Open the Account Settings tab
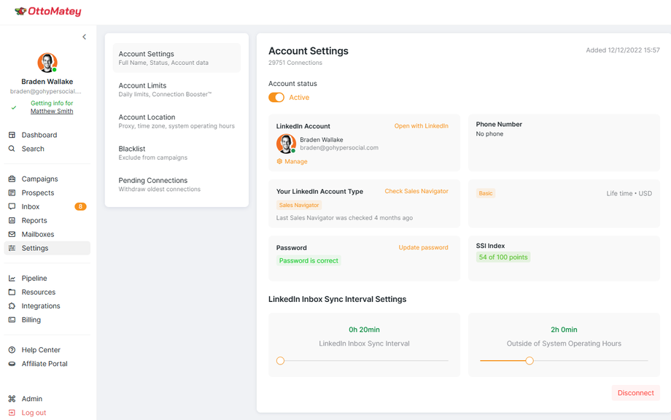The height and width of the screenshot is (420, 671). (x=177, y=58)
